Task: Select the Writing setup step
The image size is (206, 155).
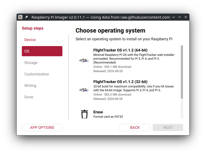Action: point(42,86)
